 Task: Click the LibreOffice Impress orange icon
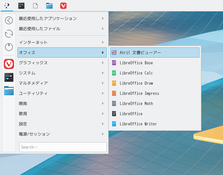pos(114,93)
